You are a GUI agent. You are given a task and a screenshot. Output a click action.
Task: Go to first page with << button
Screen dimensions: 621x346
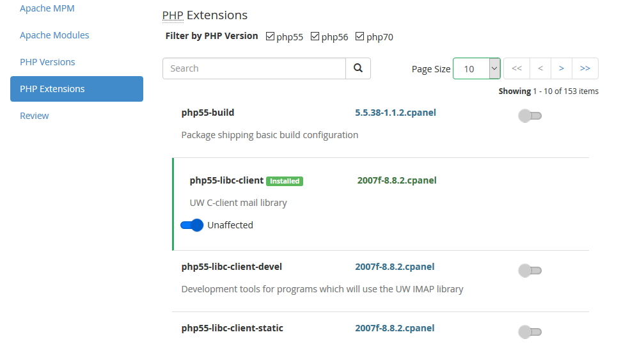click(517, 68)
